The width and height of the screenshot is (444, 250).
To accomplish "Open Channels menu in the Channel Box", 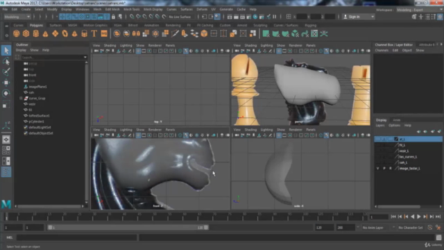I will point(382,50).
